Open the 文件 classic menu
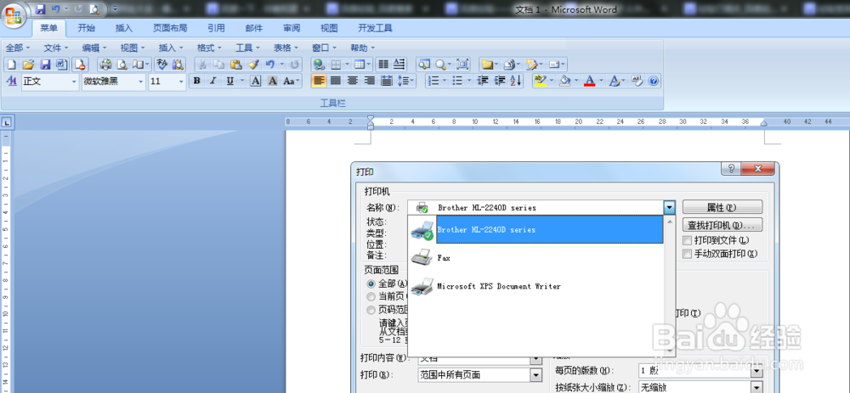The image size is (850, 393). click(56, 48)
